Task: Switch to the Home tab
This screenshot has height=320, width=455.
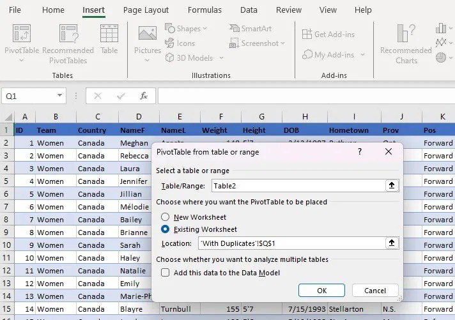Action: click(x=53, y=10)
